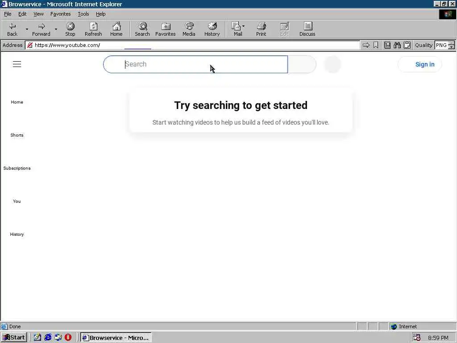Screen dimensions: 457x343
Task: Open the Tools menu
Action: (x=83, y=14)
